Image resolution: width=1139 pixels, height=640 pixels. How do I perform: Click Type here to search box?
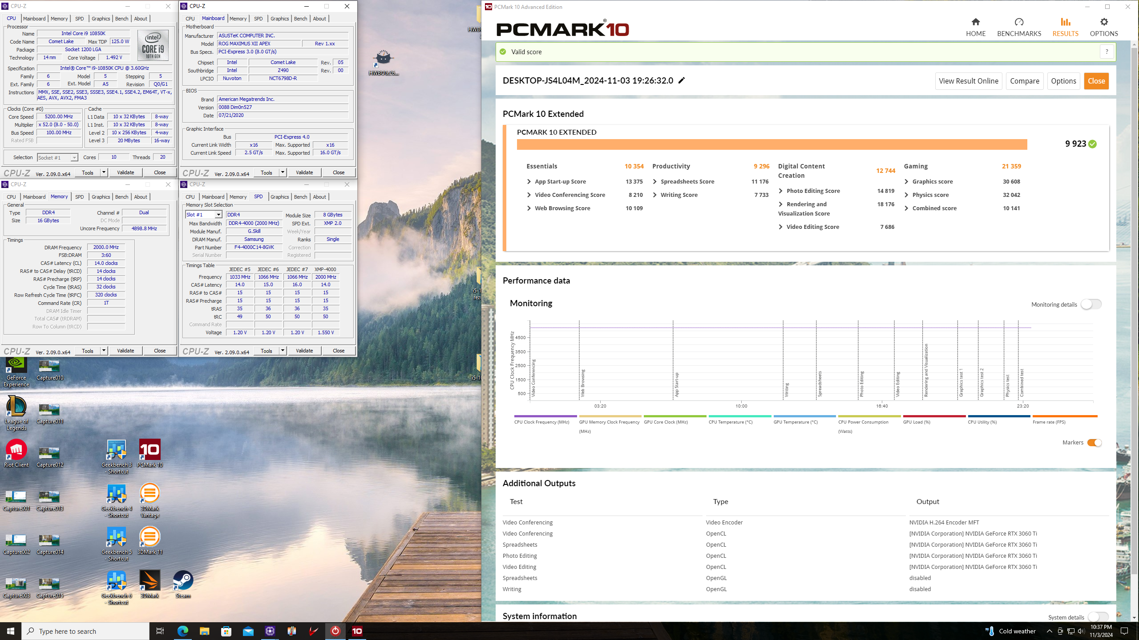(85, 631)
